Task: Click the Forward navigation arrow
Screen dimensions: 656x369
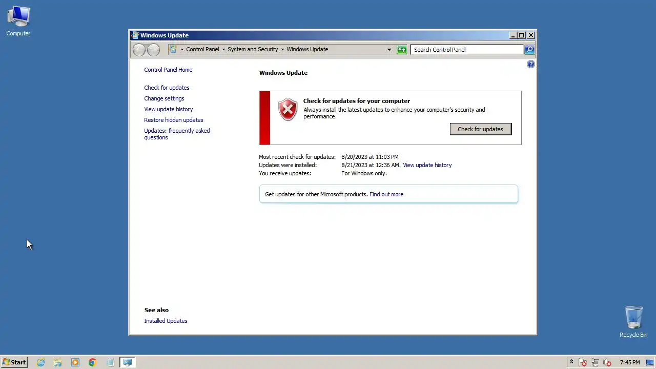Action: [153, 50]
